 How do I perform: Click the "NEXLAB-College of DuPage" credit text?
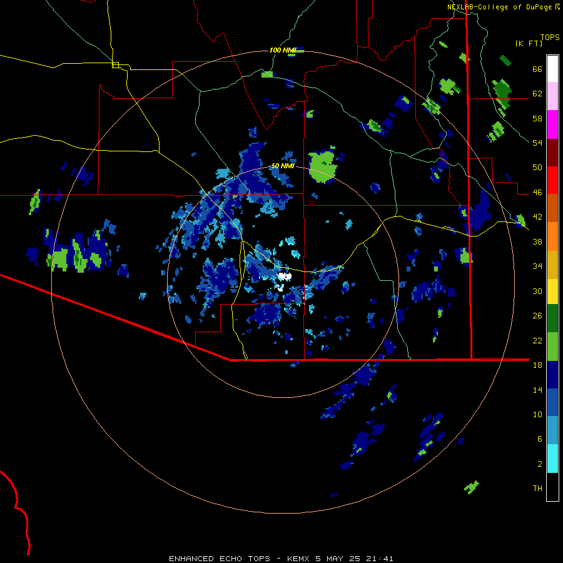coord(499,7)
